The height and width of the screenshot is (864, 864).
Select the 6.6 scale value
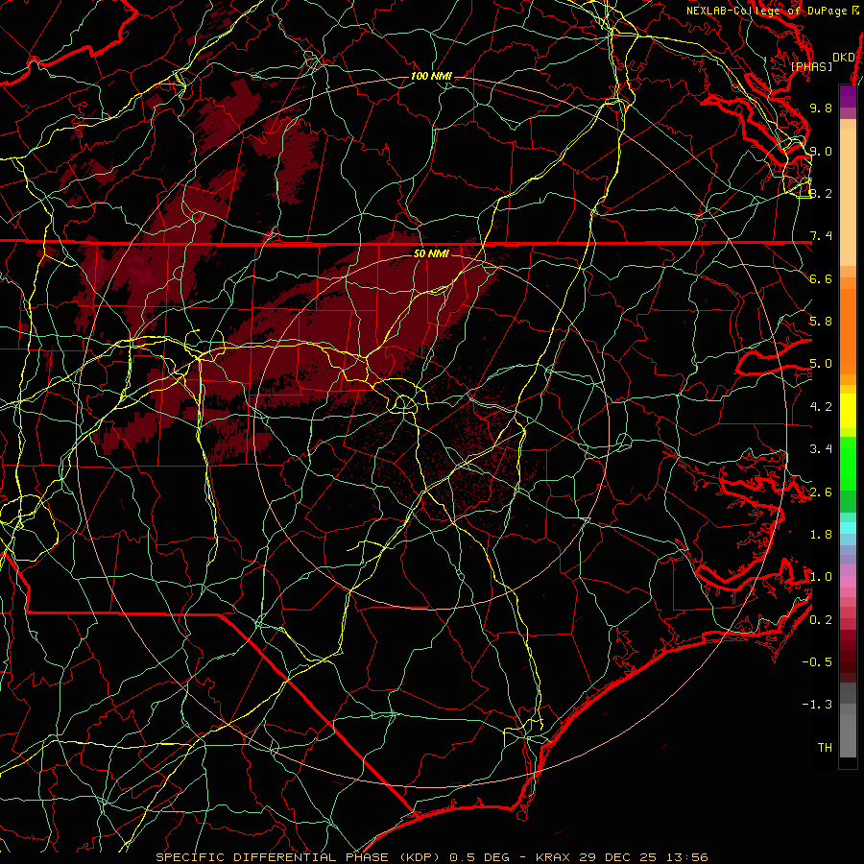tap(821, 278)
